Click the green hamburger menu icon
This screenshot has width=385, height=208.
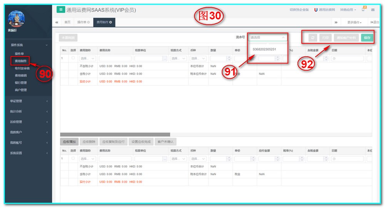(x=61, y=10)
